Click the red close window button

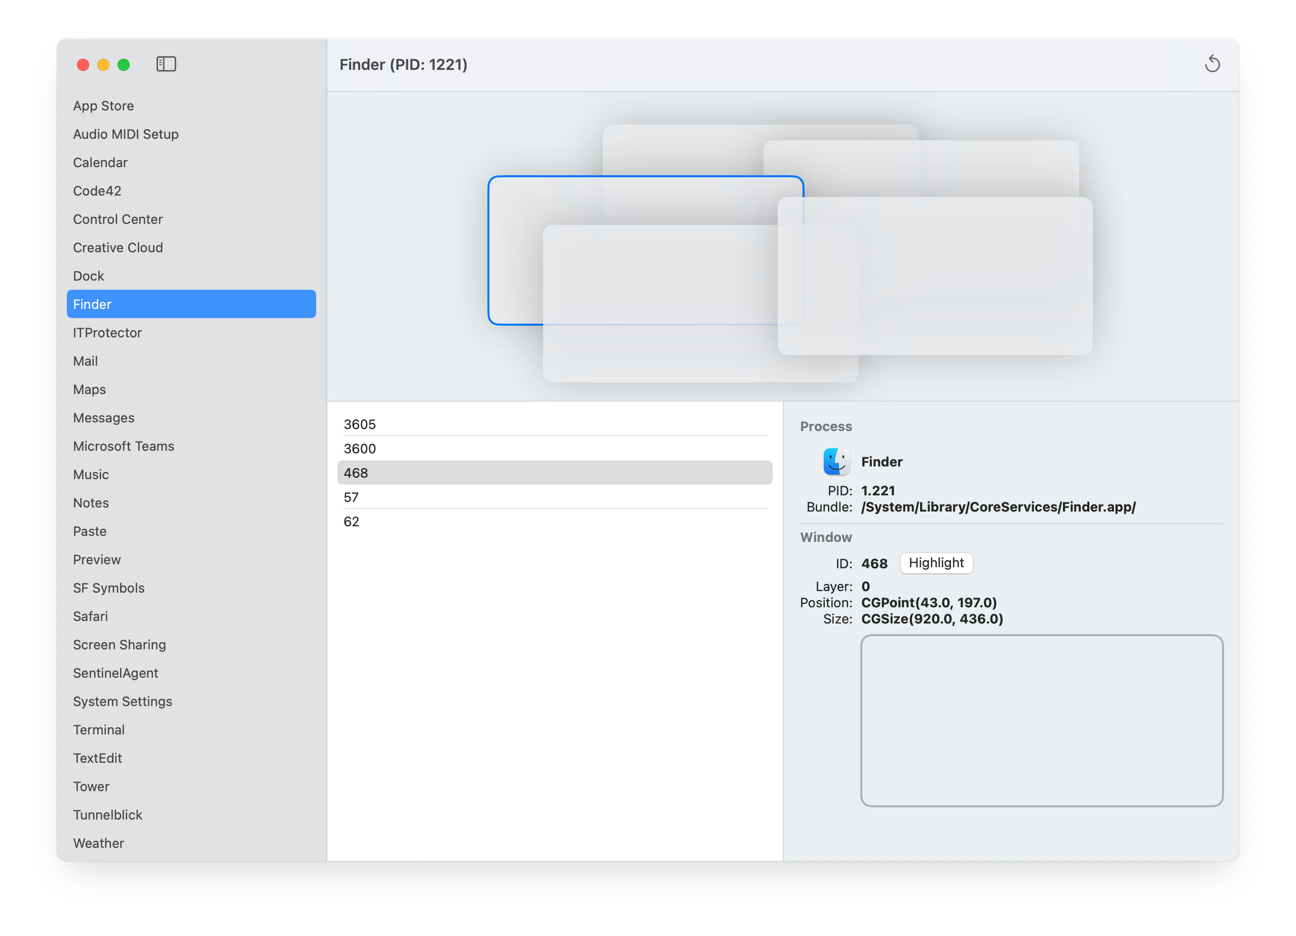(83, 64)
